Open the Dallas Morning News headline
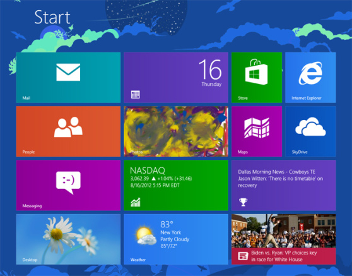 pyautogui.click(x=280, y=179)
